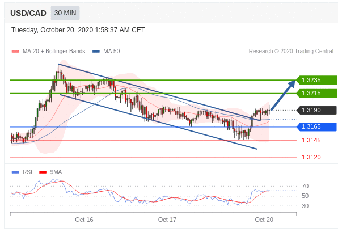Click the Research Trading Central copyright text
338x232 pixels.
tap(291, 51)
